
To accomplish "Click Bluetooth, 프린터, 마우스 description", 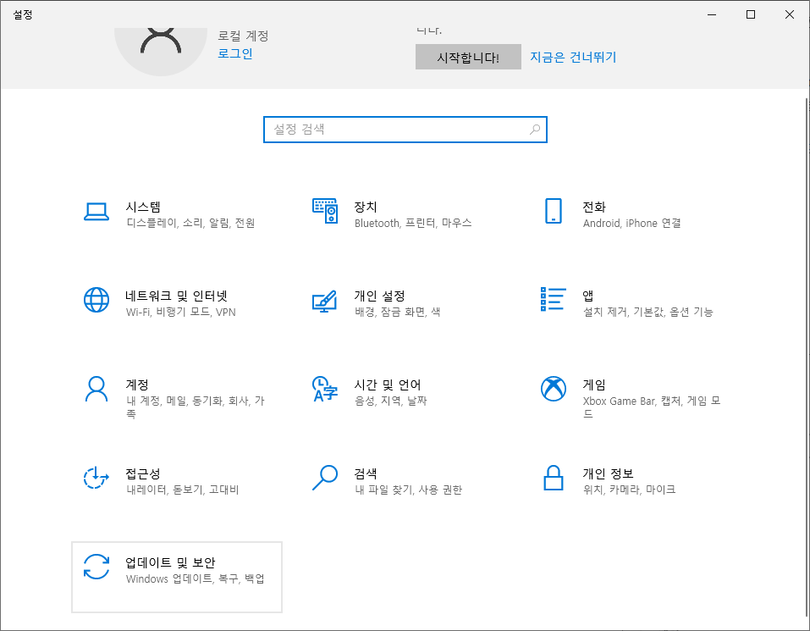I will [x=413, y=223].
